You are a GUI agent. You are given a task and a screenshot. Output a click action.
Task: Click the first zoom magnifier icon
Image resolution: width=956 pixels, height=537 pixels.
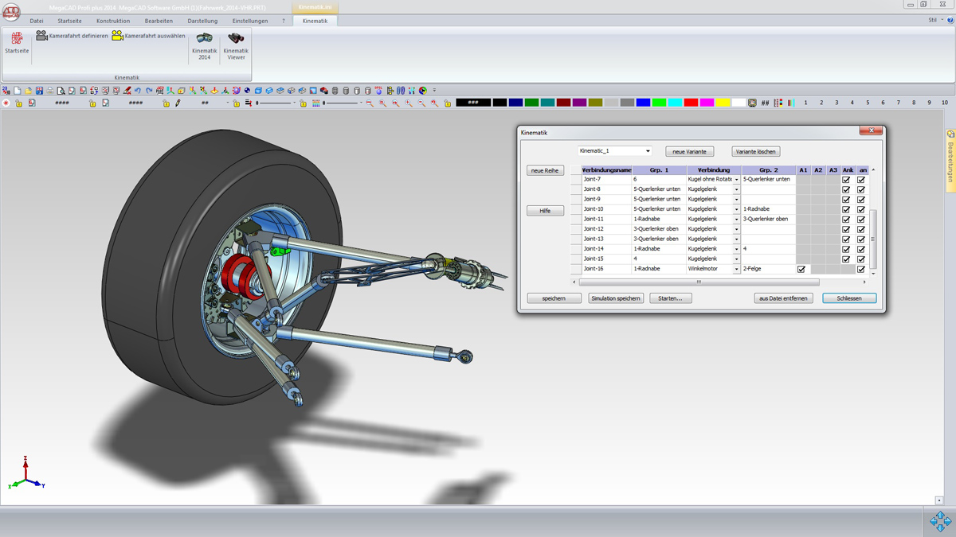tap(370, 103)
